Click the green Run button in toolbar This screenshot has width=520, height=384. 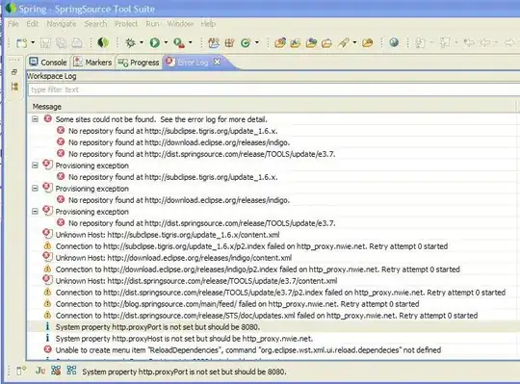154,42
